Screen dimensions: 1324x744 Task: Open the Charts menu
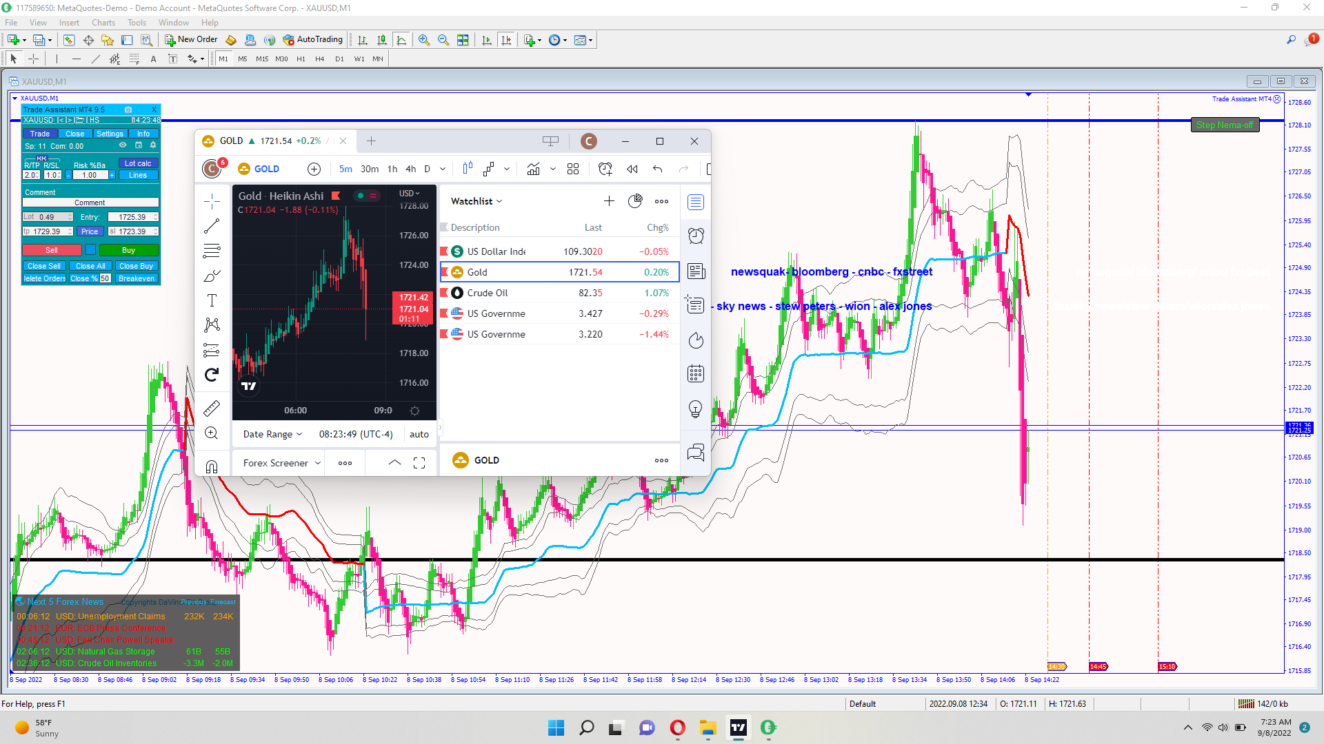pyautogui.click(x=103, y=23)
